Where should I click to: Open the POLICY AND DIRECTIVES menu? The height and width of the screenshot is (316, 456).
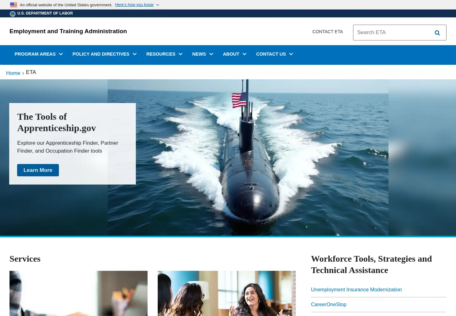101,54
